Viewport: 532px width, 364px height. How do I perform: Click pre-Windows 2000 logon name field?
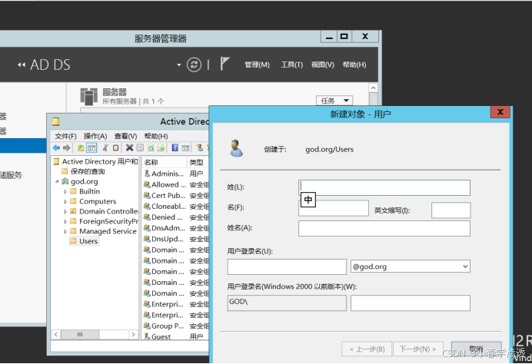(x=411, y=303)
